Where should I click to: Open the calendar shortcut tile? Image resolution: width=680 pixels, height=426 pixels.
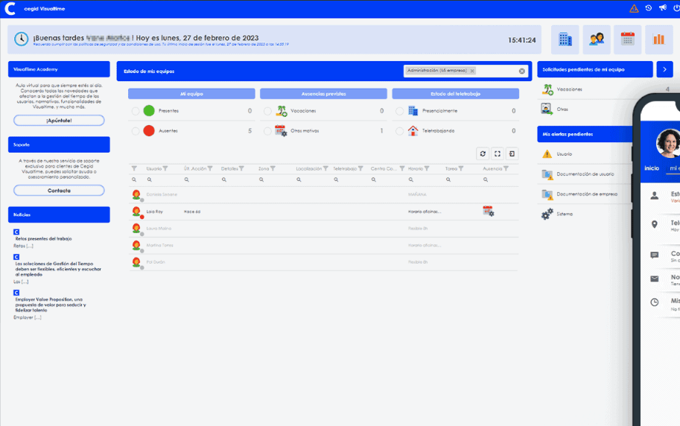click(628, 39)
